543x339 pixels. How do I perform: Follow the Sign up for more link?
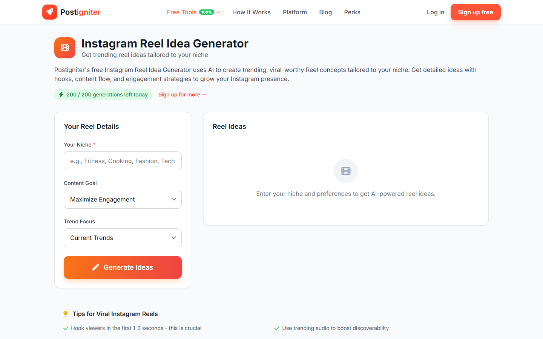(182, 95)
